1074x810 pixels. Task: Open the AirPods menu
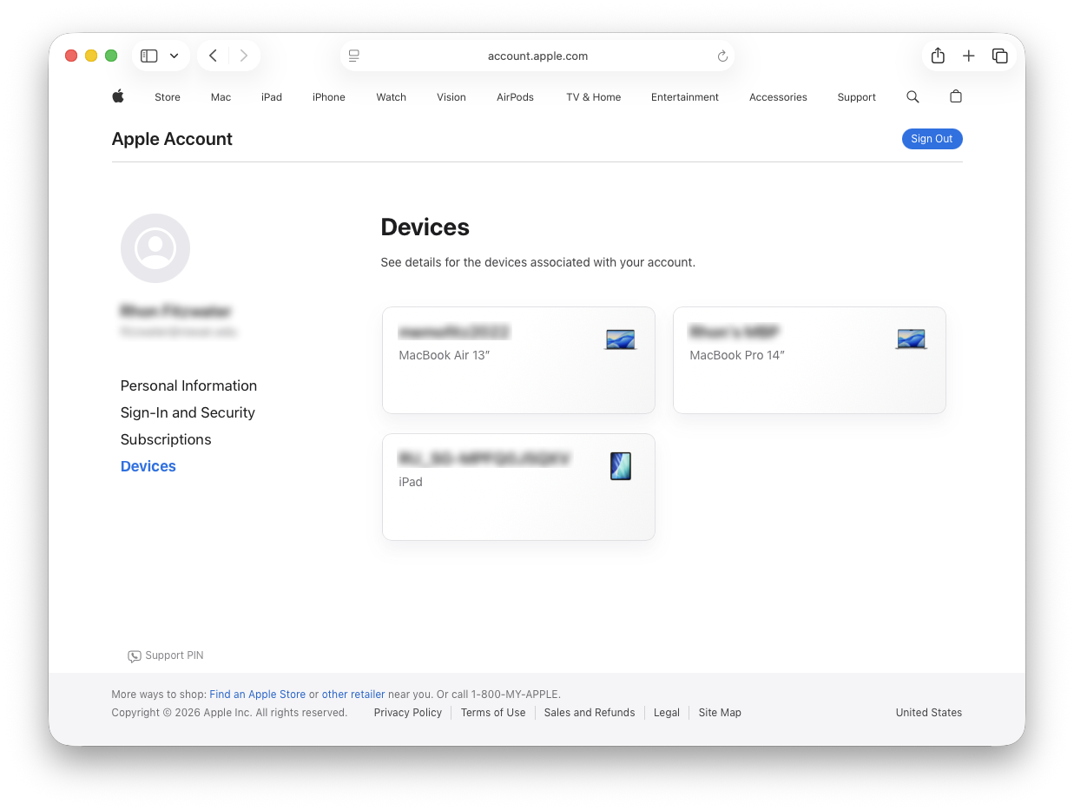(x=516, y=97)
